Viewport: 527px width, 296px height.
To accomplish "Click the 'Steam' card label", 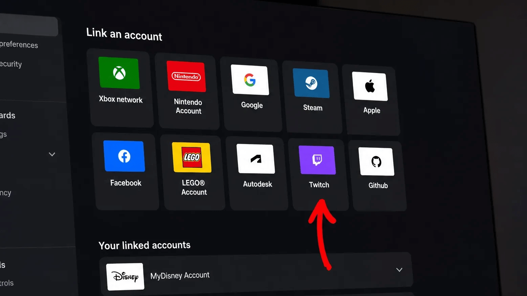I will (x=313, y=108).
